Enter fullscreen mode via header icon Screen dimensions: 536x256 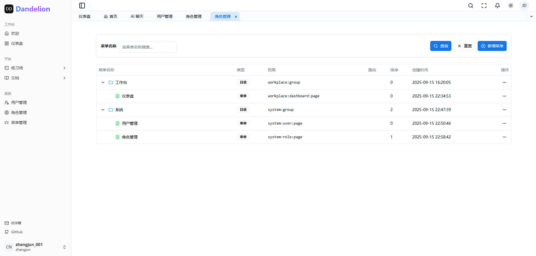coord(484,6)
